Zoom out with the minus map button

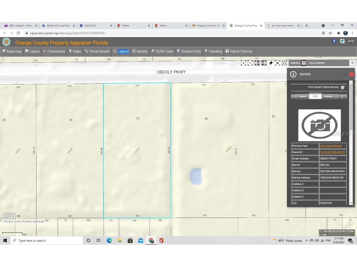tap(250, 63)
